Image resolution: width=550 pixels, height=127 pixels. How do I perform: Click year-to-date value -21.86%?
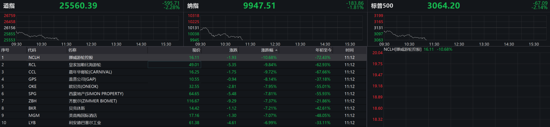(323, 101)
